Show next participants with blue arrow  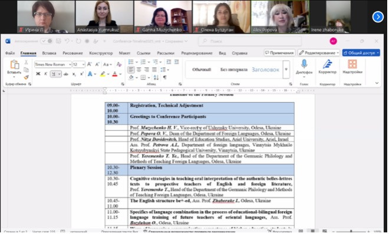pyautogui.click(x=378, y=17)
